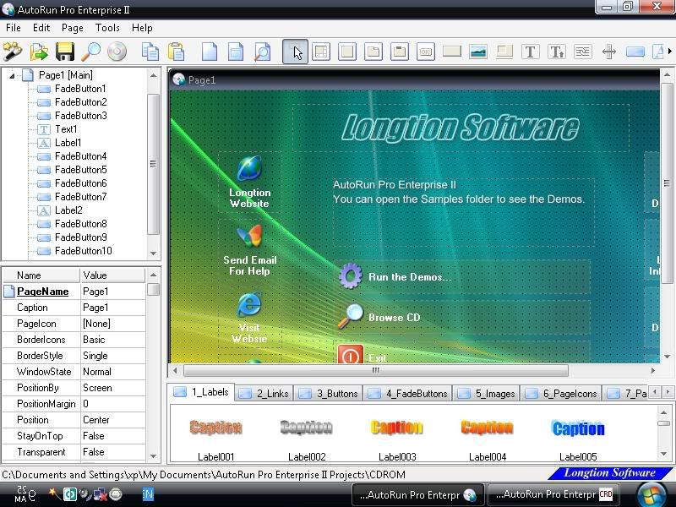Screen dimensions: 676x507
Task: Switch to the 3_Buttons tab
Action: pyautogui.click(x=329, y=394)
